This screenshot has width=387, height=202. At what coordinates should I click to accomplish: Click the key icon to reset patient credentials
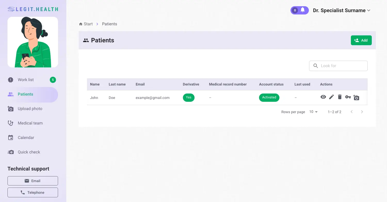click(348, 97)
